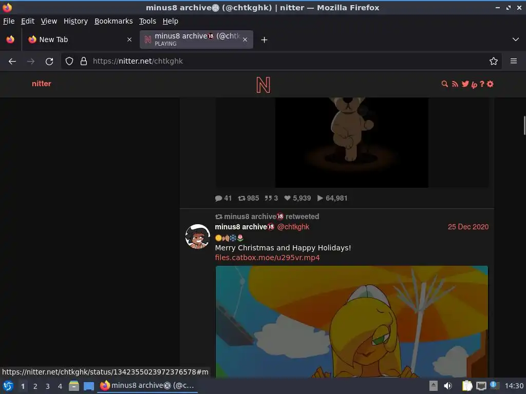526x394 pixels.
Task: Switch to workspace 2 in taskbar
Action: click(35, 386)
